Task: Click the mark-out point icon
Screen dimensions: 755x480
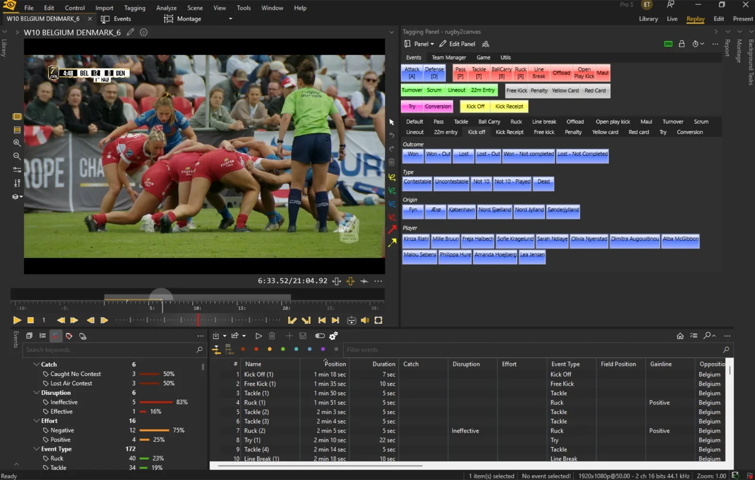Action: [306, 320]
